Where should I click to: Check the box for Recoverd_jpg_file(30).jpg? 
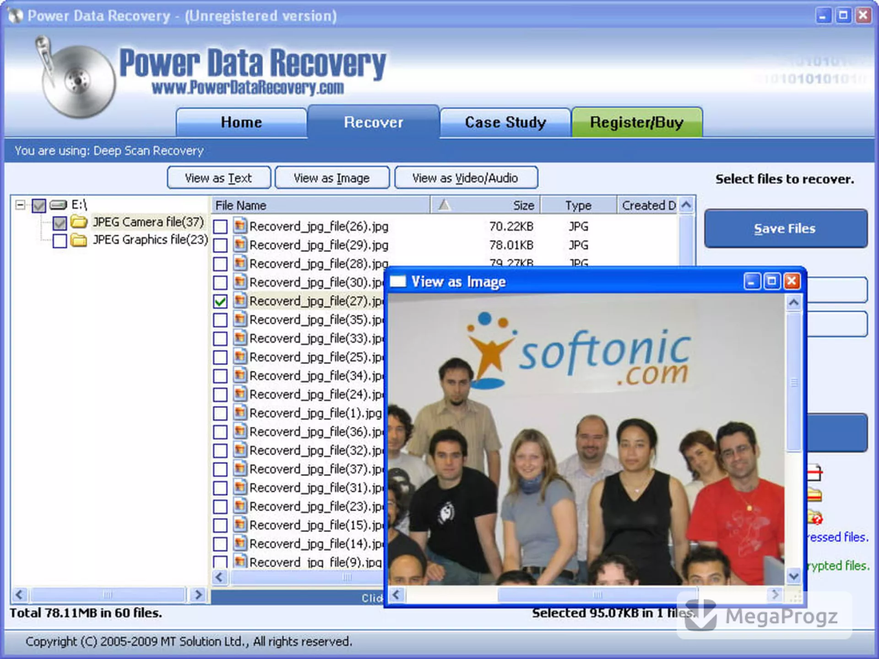(x=220, y=283)
